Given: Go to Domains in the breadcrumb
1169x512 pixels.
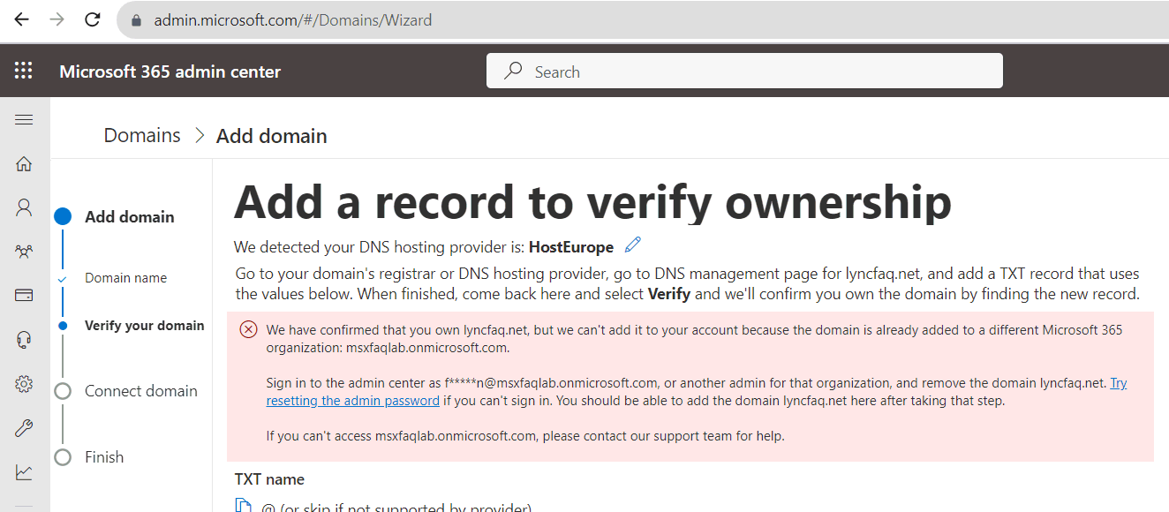Looking at the screenshot, I should coord(142,136).
